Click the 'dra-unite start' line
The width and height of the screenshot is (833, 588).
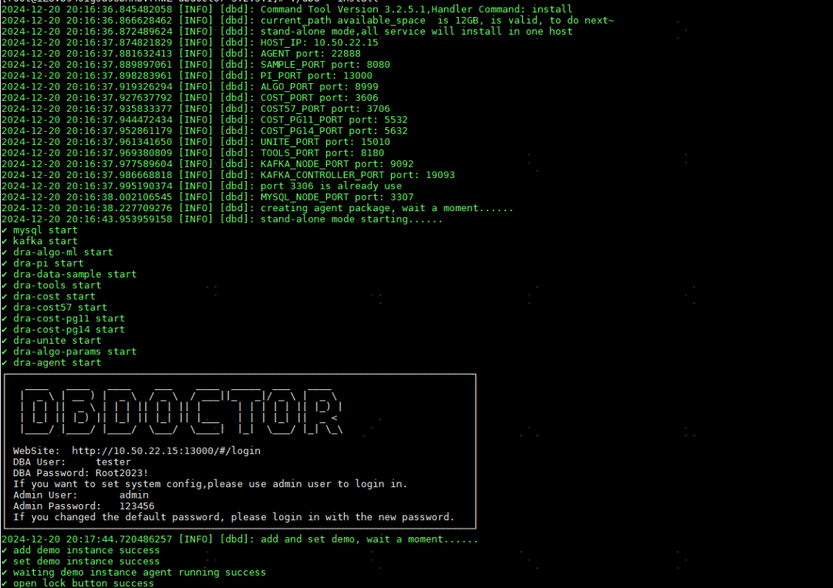pos(51,340)
